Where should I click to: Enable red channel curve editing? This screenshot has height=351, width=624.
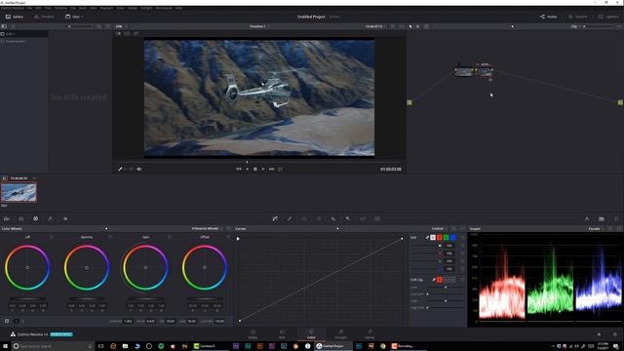point(440,238)
